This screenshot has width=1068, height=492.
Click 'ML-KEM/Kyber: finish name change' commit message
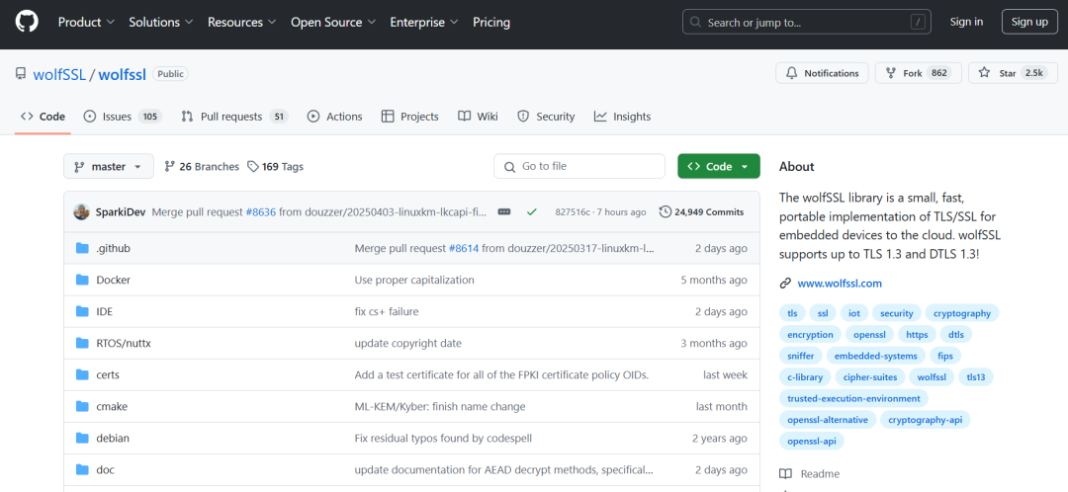coord(440,406)
